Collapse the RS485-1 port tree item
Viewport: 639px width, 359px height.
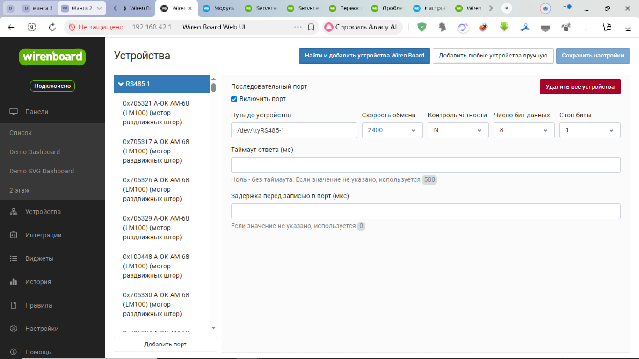121,84
